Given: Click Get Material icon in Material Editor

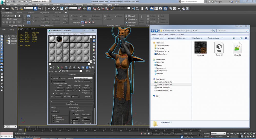Looking at the screenshot, I should [x=51, y=67].
